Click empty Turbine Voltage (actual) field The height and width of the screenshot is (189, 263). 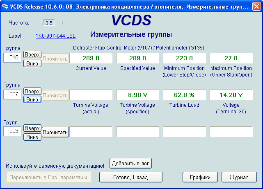pos(91,95)
